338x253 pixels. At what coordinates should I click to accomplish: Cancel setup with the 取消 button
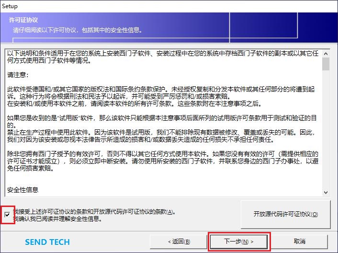coord(300,241)
